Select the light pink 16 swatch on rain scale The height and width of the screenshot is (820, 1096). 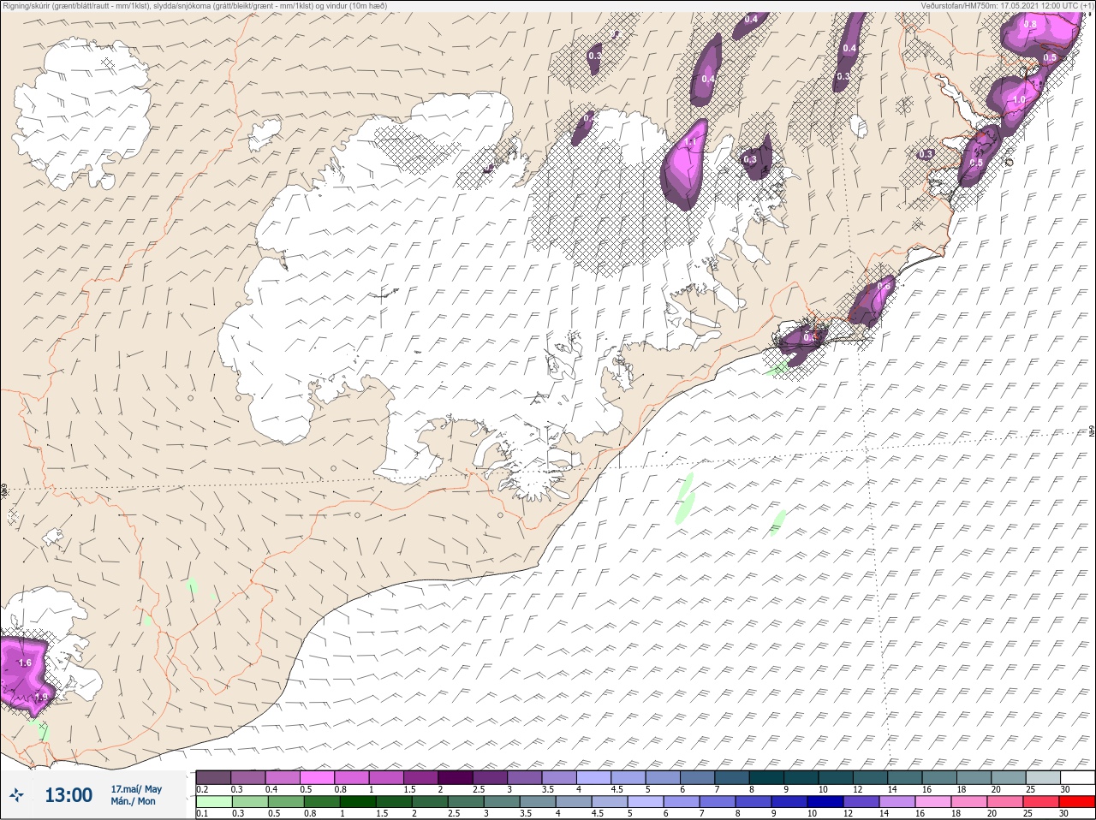pyautogui.click(x=934, y=802)
